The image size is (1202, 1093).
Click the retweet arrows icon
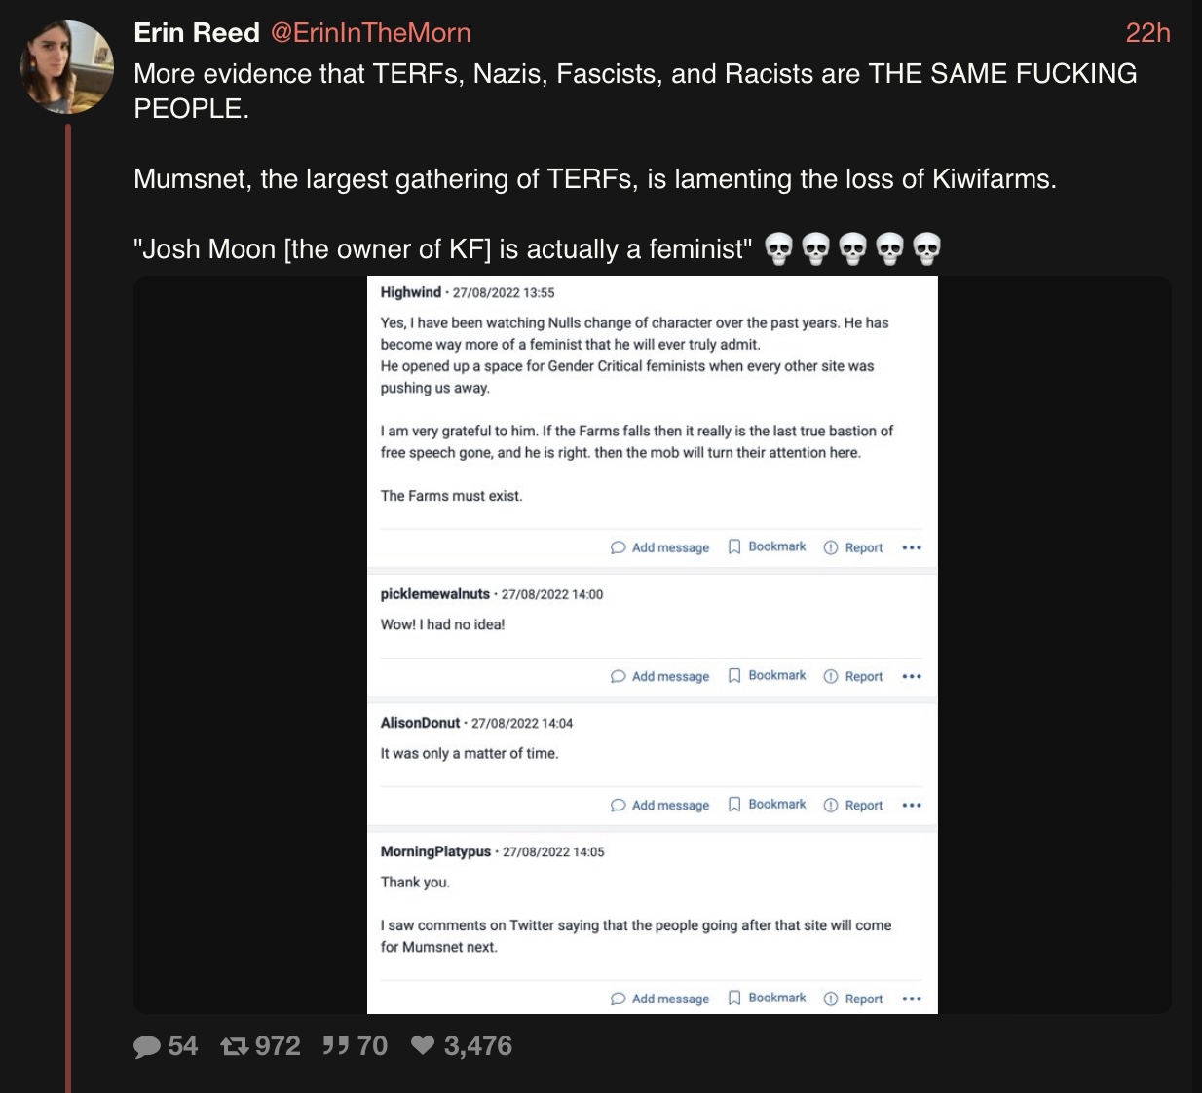click(234, 1046)
